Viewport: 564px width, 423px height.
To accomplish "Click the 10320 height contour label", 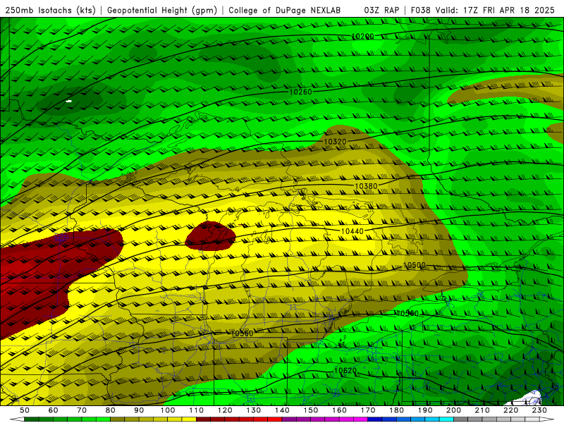I will [x=335, y=142].
